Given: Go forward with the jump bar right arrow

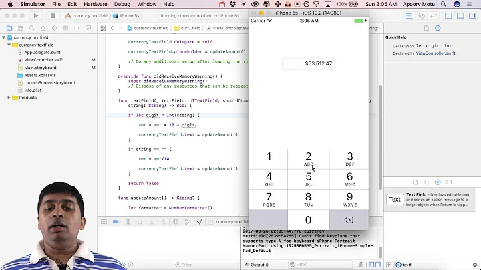Looking at the screenshot, I should click(x=120, y=28).
